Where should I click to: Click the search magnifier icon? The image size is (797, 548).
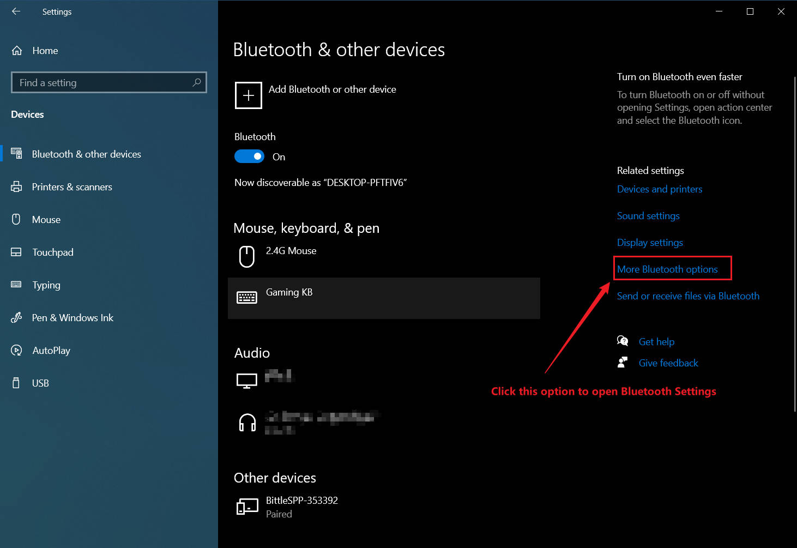tap(197, 82)
